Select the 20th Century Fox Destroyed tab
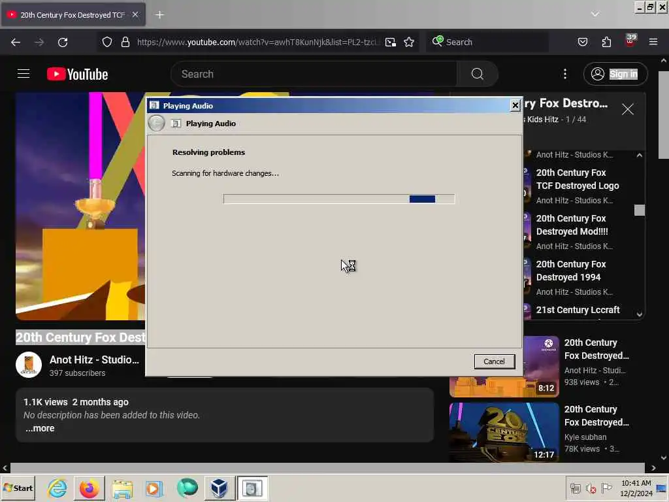 pyautogui.click(x=73, y=15)
